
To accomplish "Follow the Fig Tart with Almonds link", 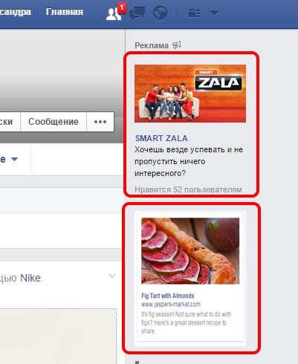I will point(168,296).
